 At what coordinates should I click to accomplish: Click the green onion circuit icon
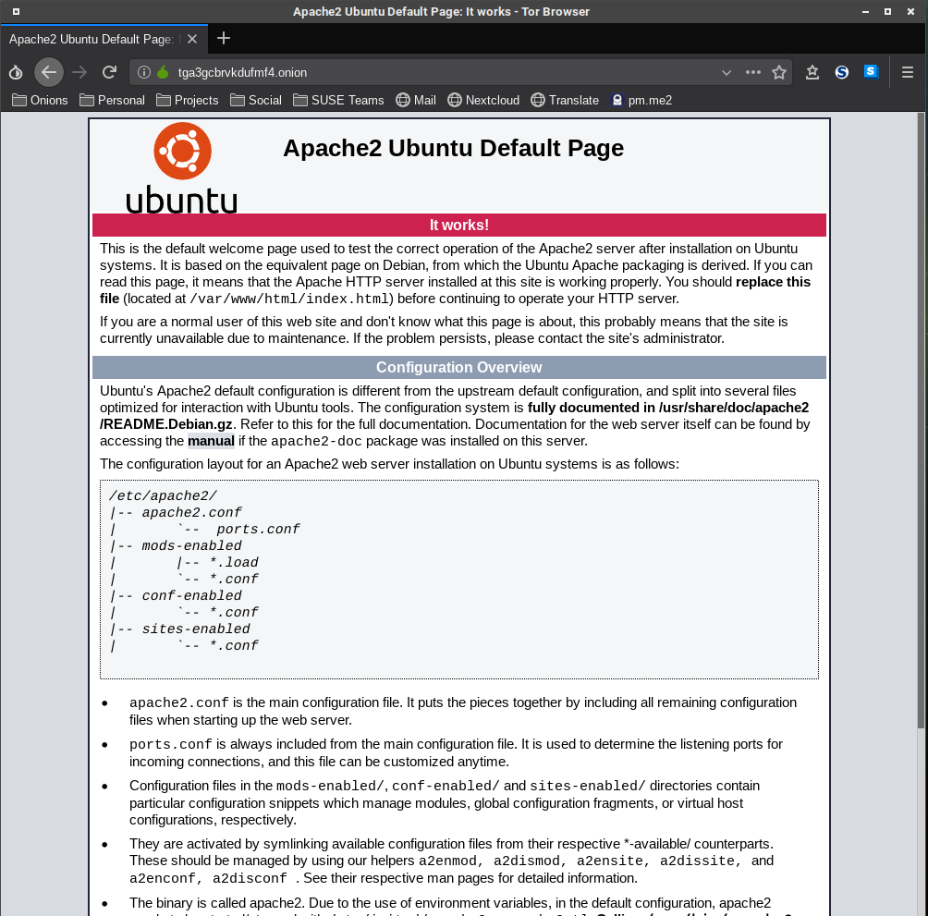[162, 72]
